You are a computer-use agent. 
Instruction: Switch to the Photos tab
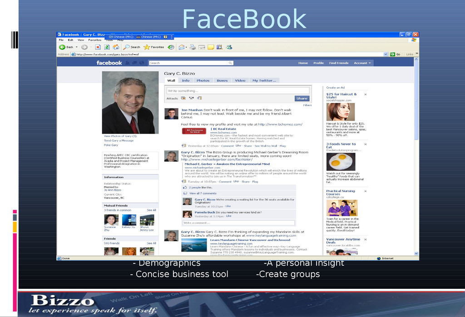click(203, 80)
